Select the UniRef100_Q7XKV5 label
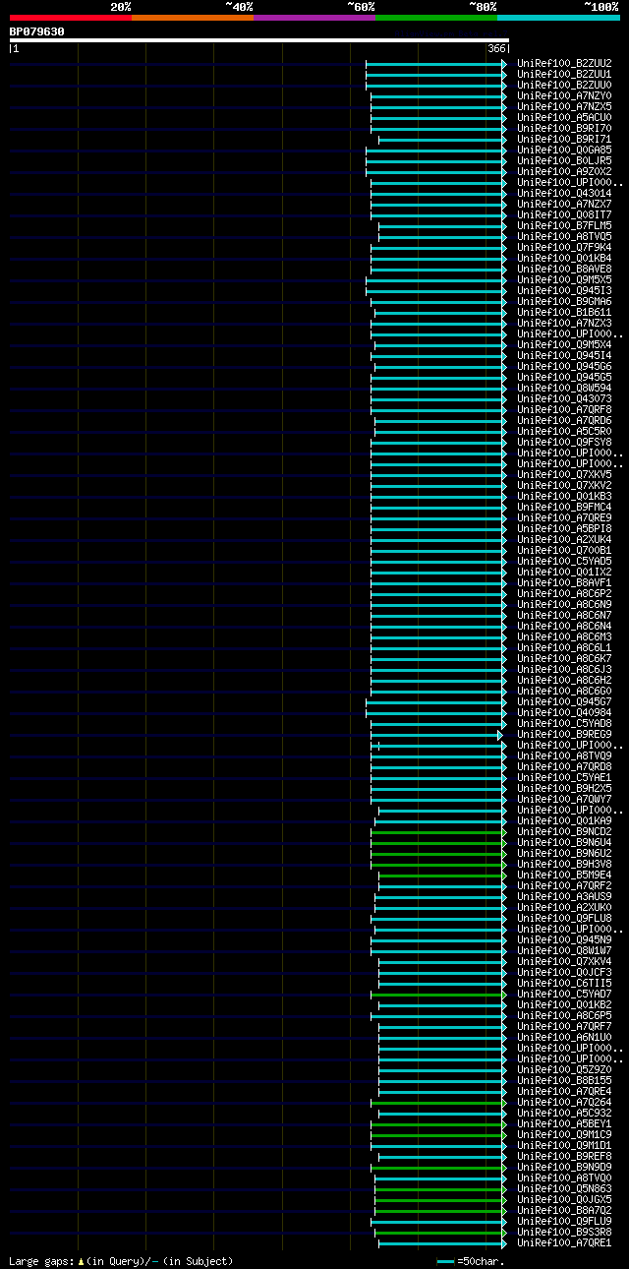Viewport: 629px width, 1269px height. coord(564,474)
